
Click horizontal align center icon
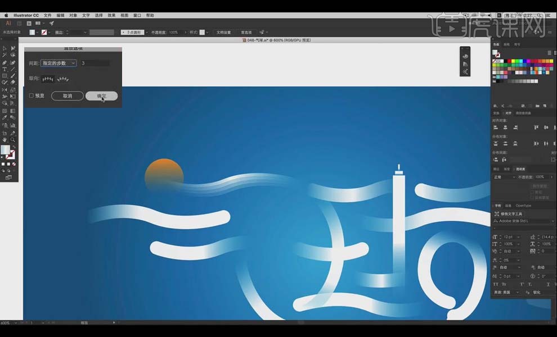[505, 127]
